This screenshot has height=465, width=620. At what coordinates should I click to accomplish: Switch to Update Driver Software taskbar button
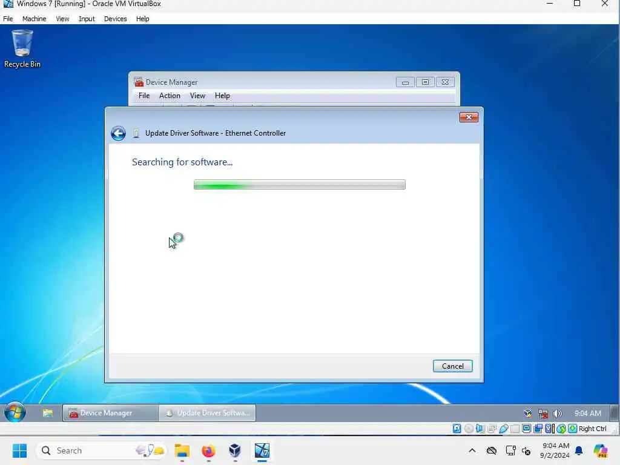pyautogui.click(x=208, y=413)
